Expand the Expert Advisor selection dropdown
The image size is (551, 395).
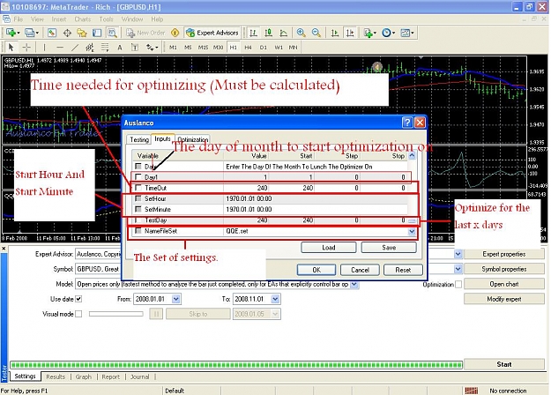coord(458,254)
